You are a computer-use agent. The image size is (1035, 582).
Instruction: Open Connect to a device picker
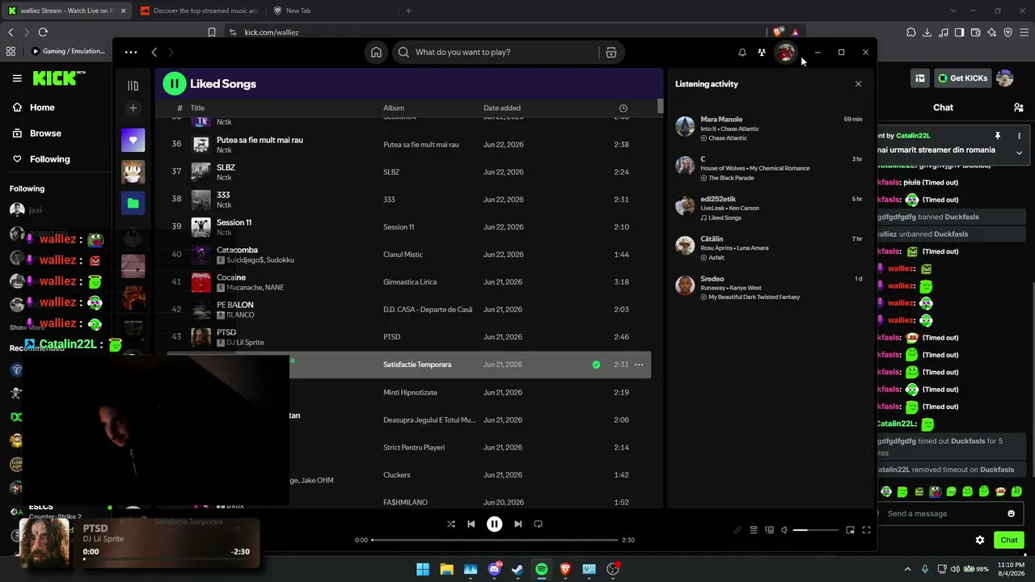coord(769,530)
